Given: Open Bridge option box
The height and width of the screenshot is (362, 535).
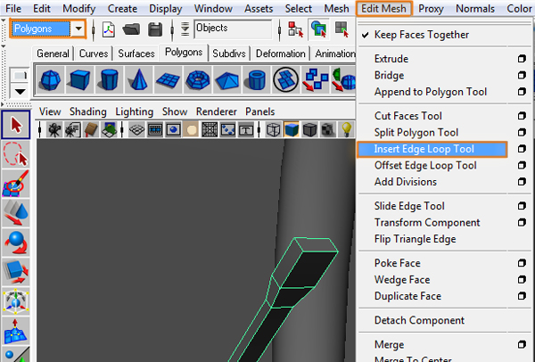Looking at the screenshot, I should [522, 75].
